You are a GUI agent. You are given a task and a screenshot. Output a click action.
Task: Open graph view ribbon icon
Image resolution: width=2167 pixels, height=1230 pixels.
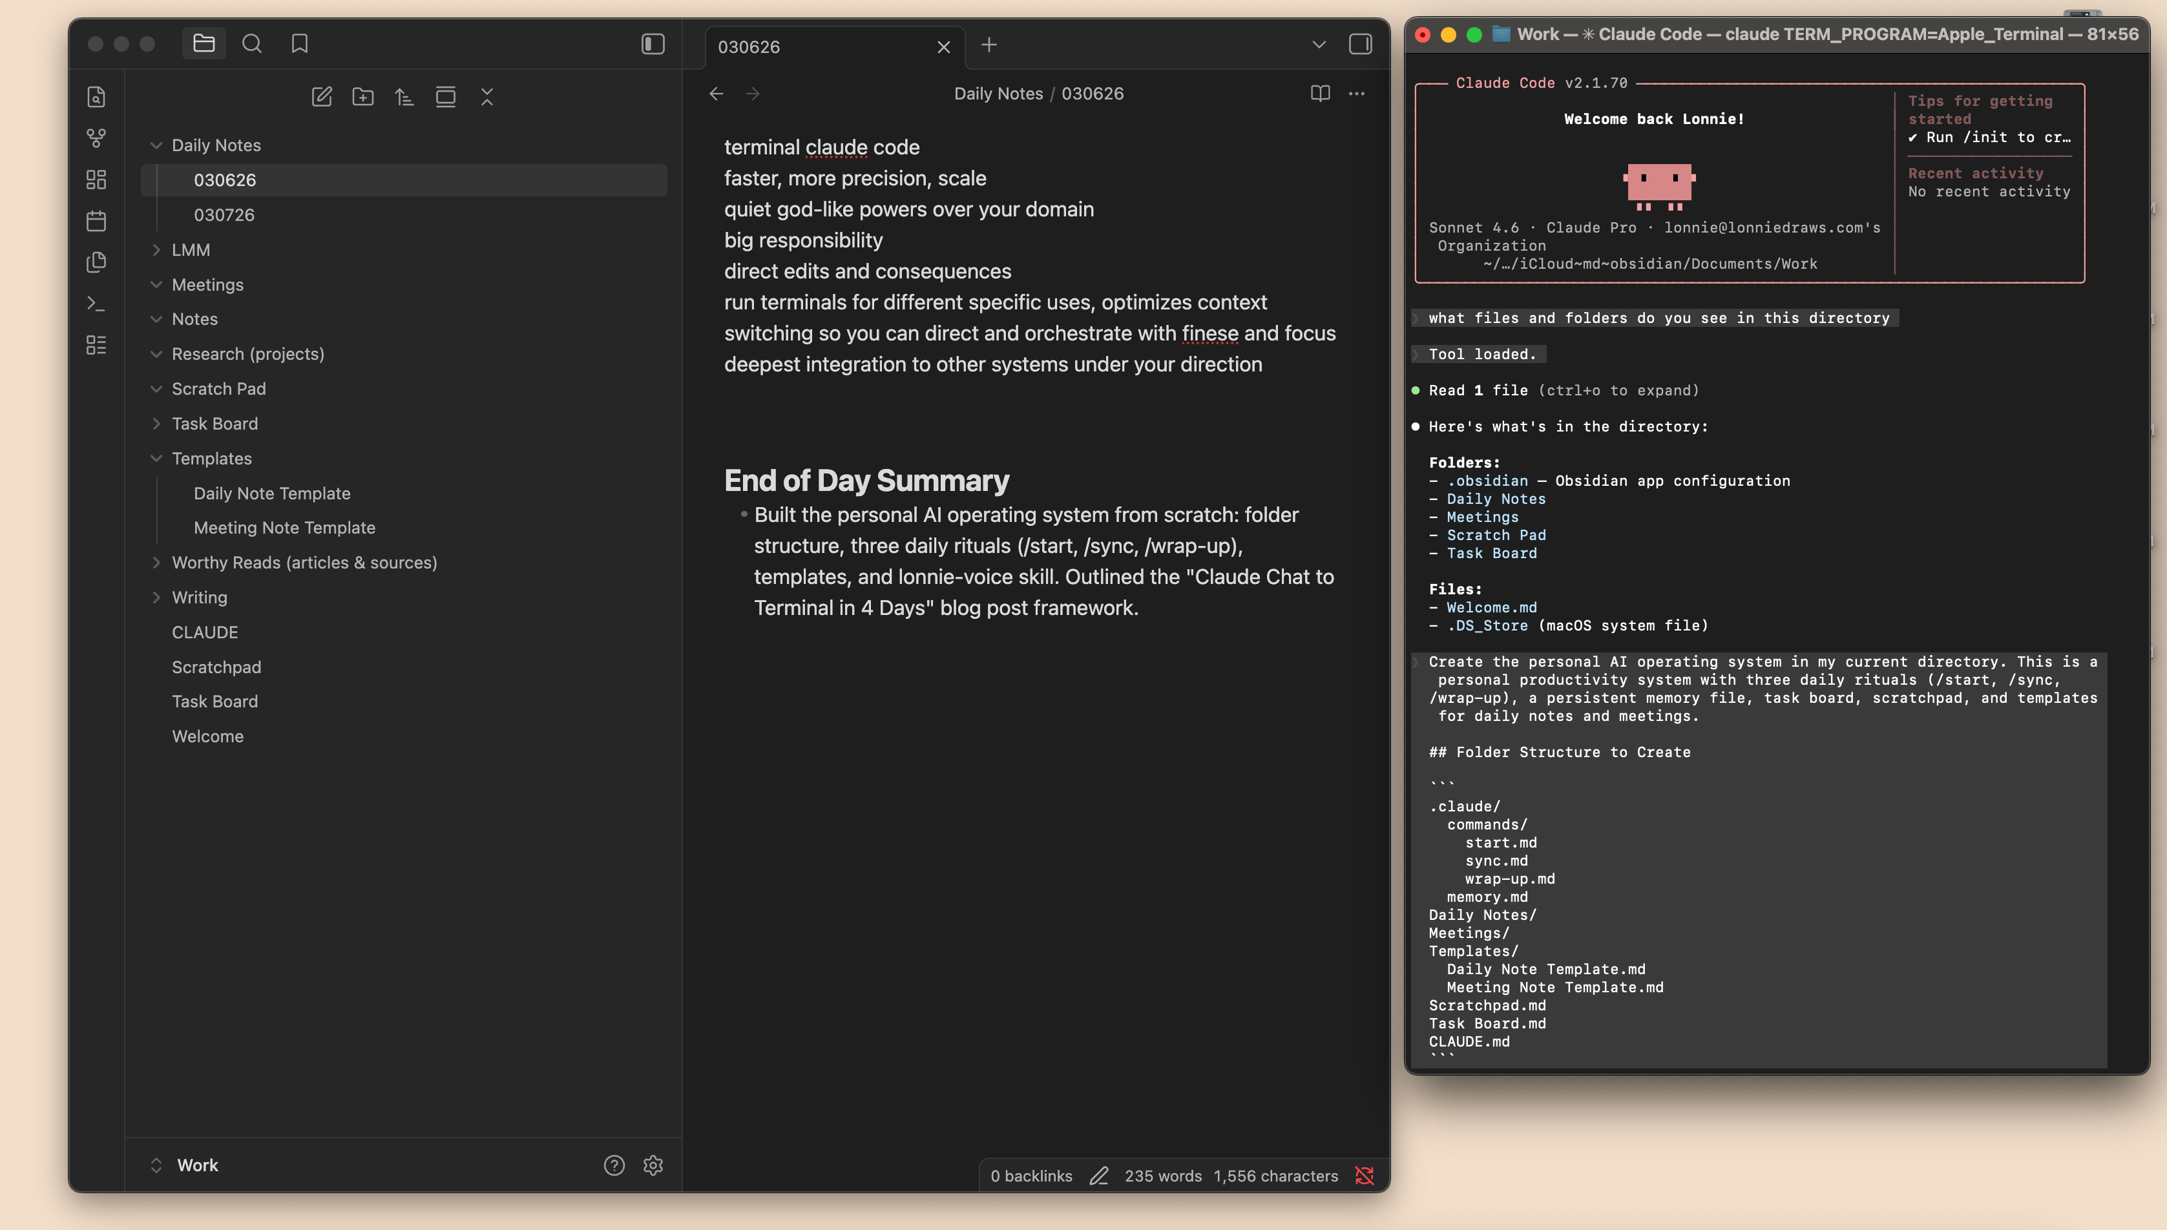click(x=96, y=138)
